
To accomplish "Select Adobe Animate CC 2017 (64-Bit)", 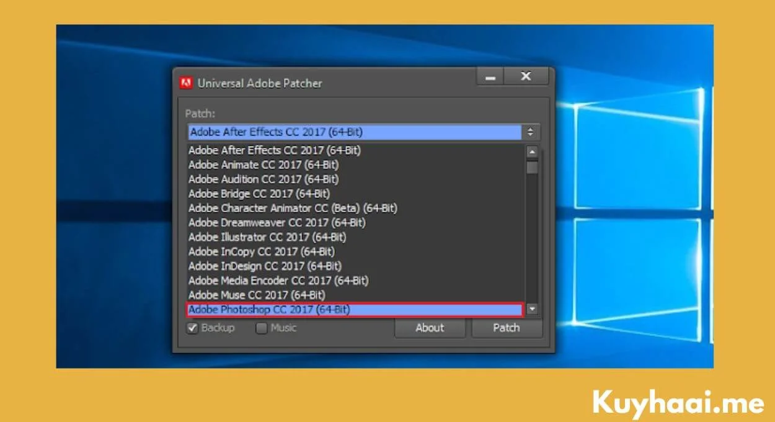I will (x=356, y=164).
